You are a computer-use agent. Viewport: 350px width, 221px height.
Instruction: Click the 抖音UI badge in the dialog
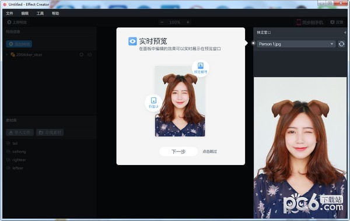click(153, 103)
